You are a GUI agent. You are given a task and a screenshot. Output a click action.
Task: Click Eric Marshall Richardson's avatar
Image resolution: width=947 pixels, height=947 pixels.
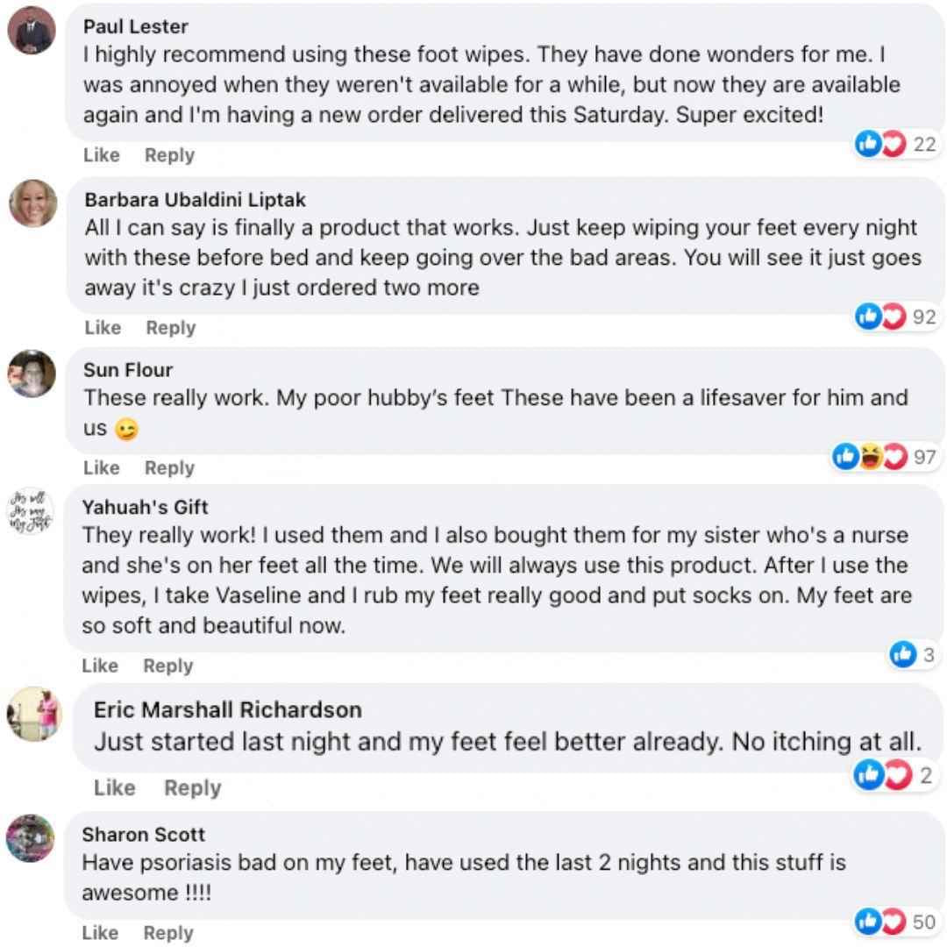pos(34,714)
